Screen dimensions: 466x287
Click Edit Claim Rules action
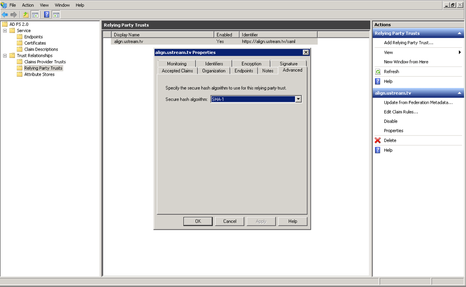(x=401, y=112)
